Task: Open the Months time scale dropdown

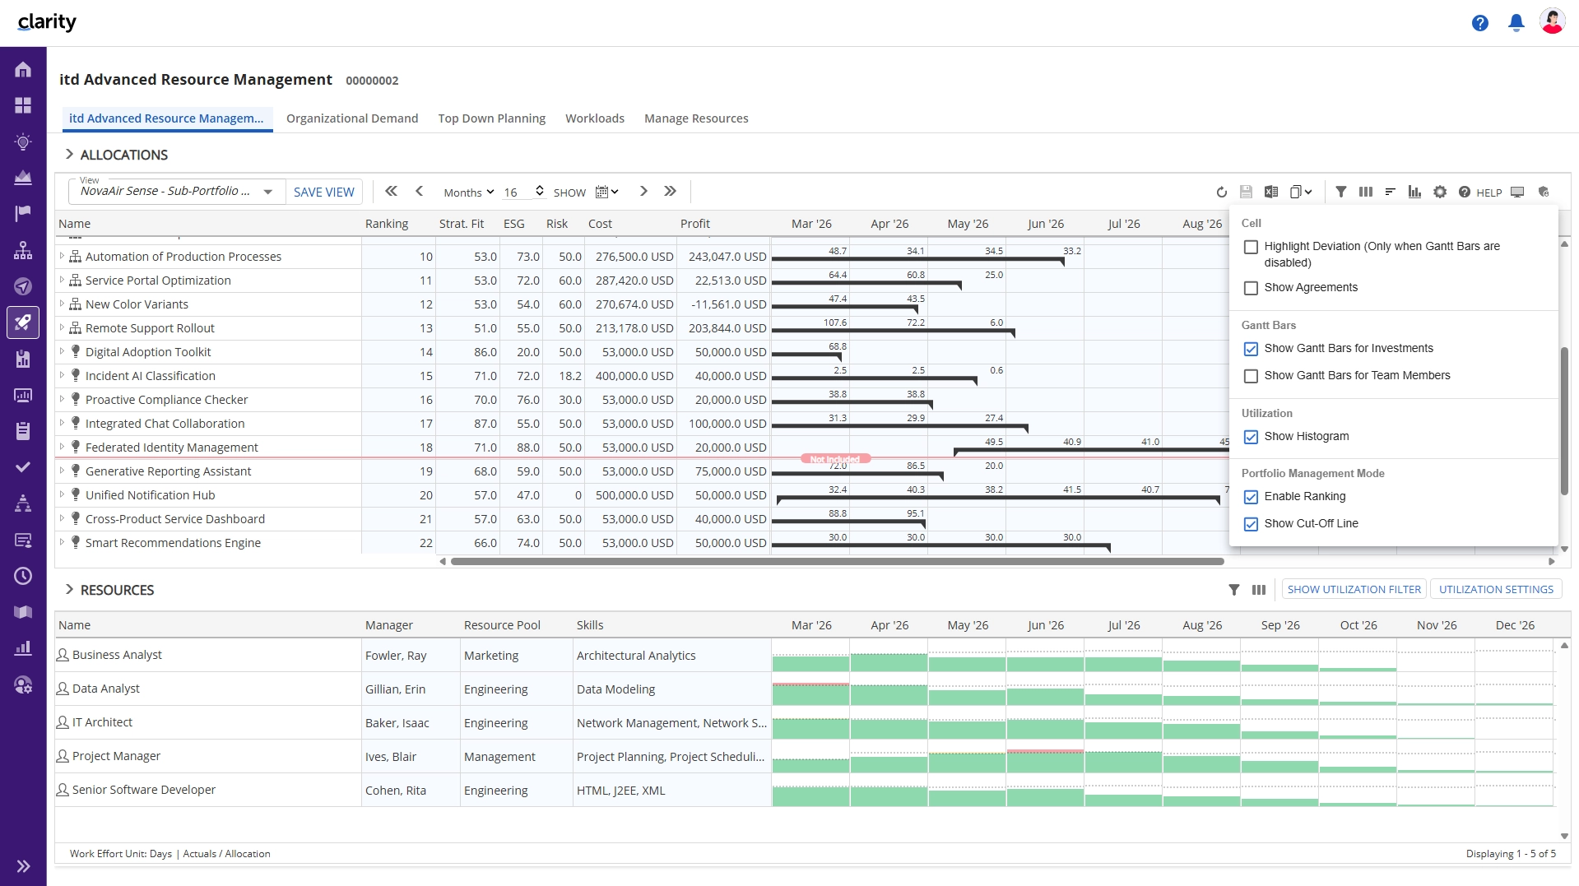Action: (x=468, y=192)
